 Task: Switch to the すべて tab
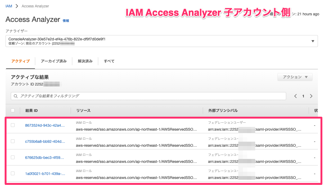[109, 61]
